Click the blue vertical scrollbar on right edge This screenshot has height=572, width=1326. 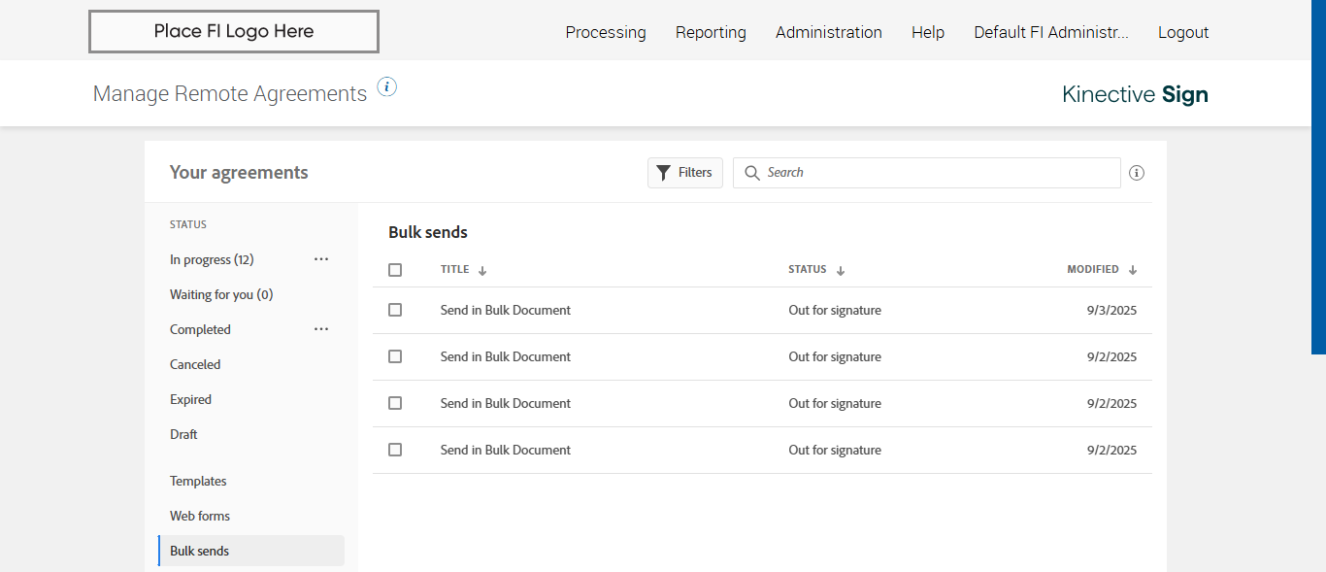1318,175
